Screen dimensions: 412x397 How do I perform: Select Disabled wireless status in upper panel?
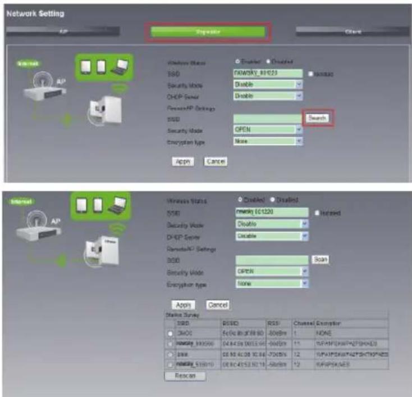click(268, 61)
